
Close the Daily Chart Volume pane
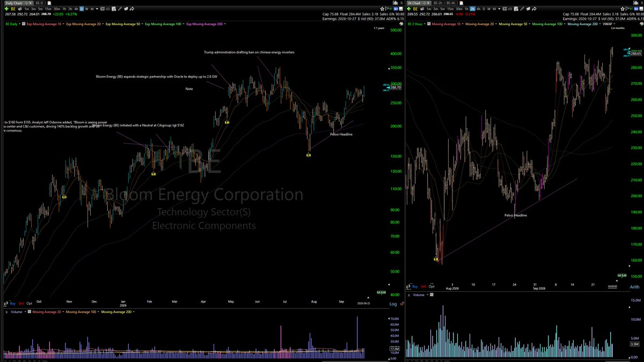(x=5, y=312)
